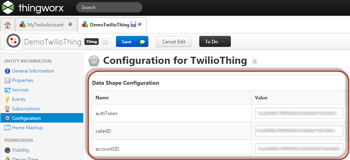The image size is (350, 160).
Task: Click the Twilio entity avatar icon
Action: pyautogui.click(x=13, y=41)
